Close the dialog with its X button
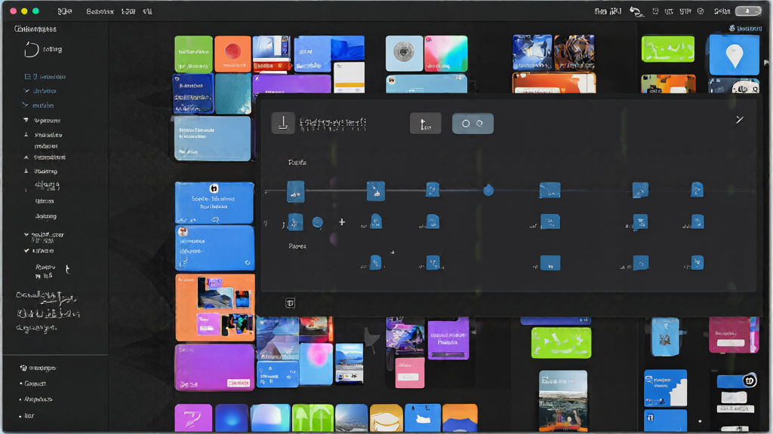The height and width of the screenshot is (434, 773). [740, 120]
